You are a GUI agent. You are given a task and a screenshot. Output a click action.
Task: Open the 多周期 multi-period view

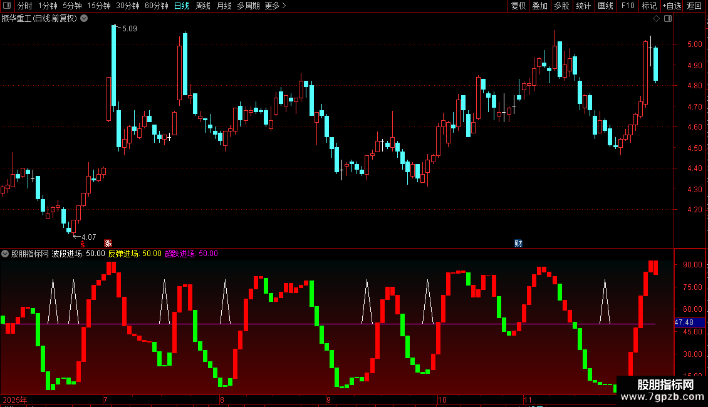(248, 6)
